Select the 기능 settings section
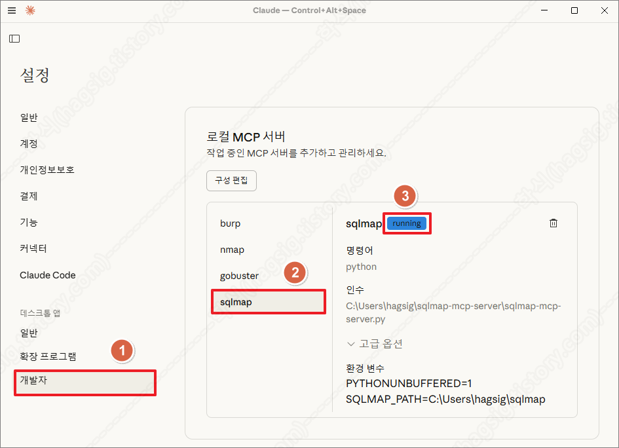This screenshot has height=448, width=619. click(x=29, y=222)
